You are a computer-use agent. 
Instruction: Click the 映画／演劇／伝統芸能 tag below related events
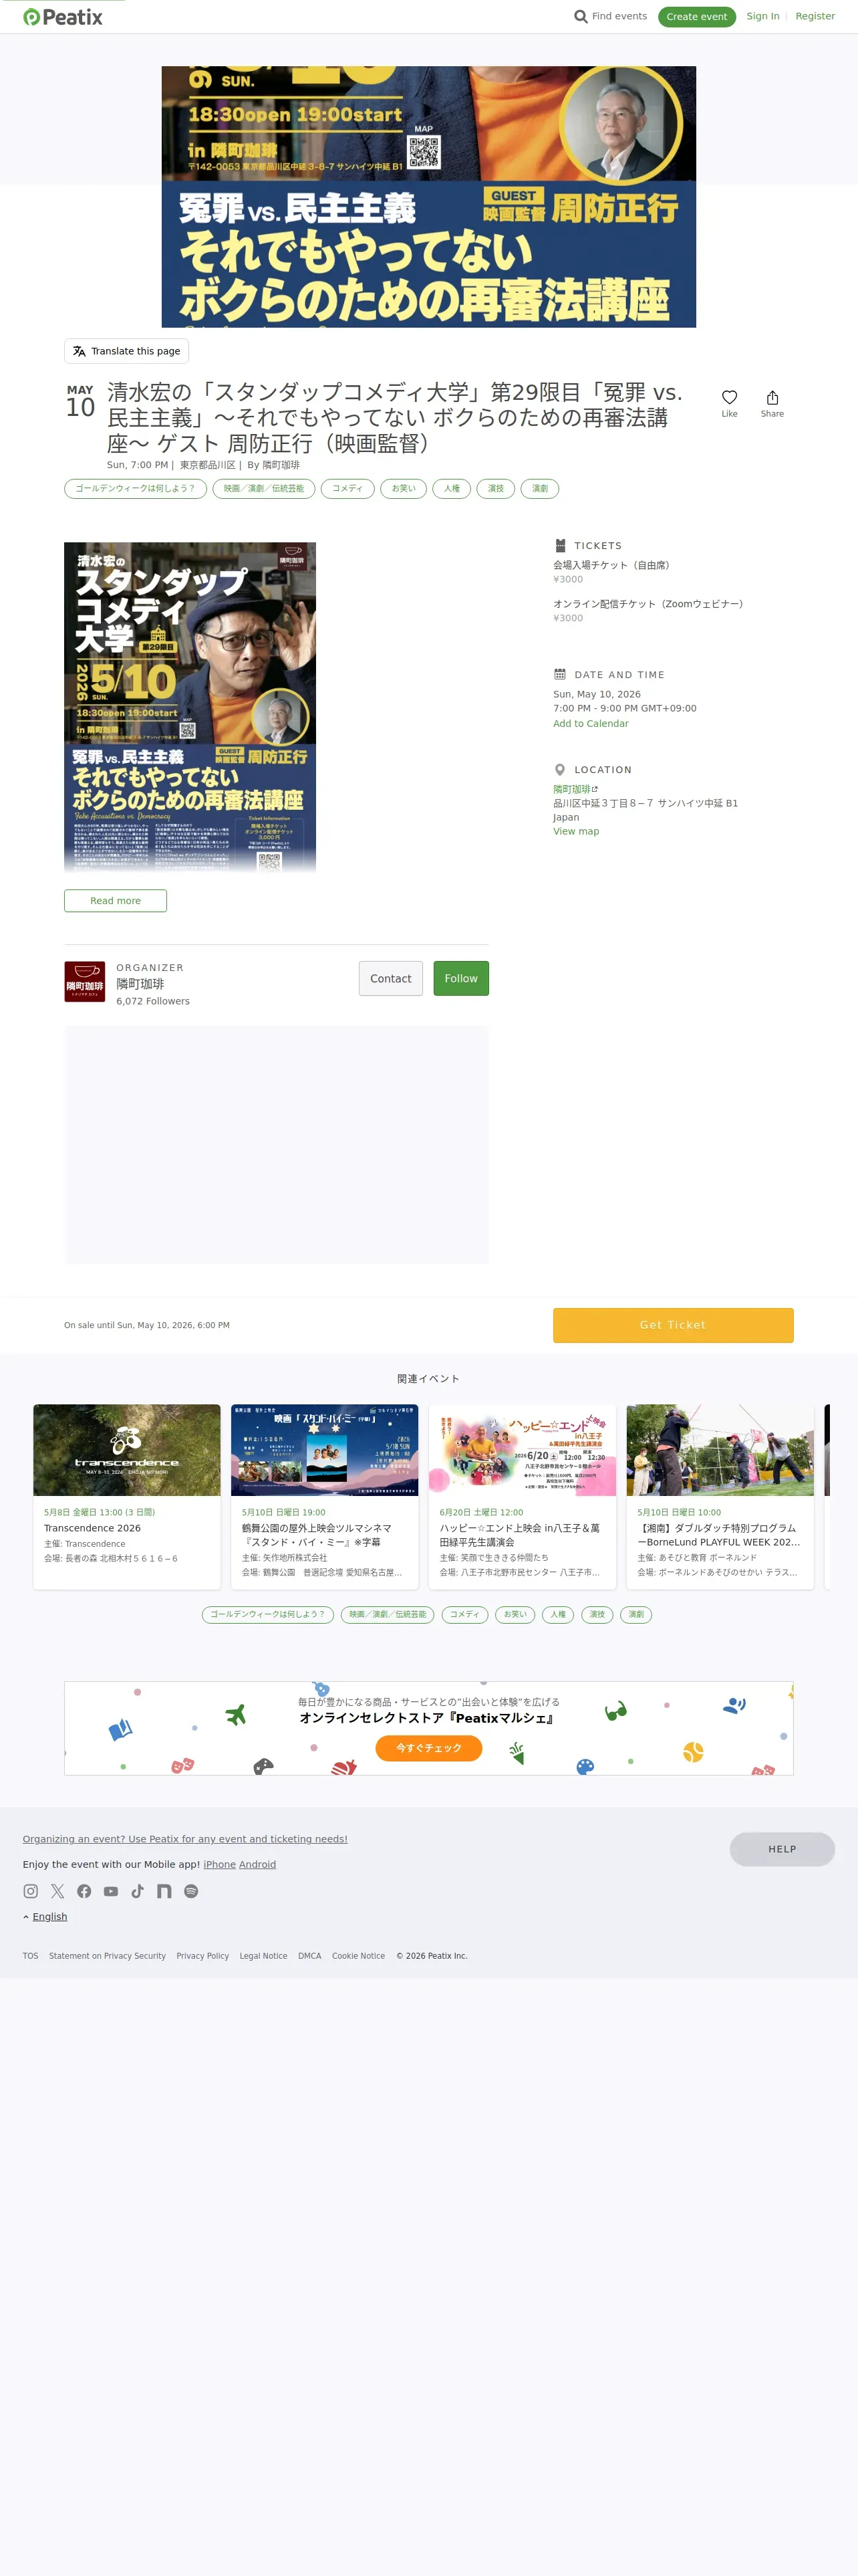tap(388, 1614)
